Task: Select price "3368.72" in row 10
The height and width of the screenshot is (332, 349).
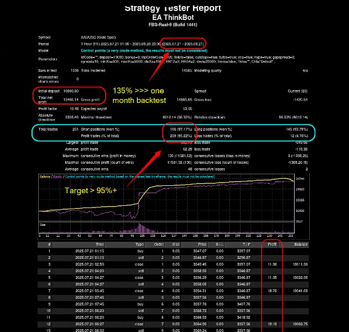Action: (x=200, y=311)
